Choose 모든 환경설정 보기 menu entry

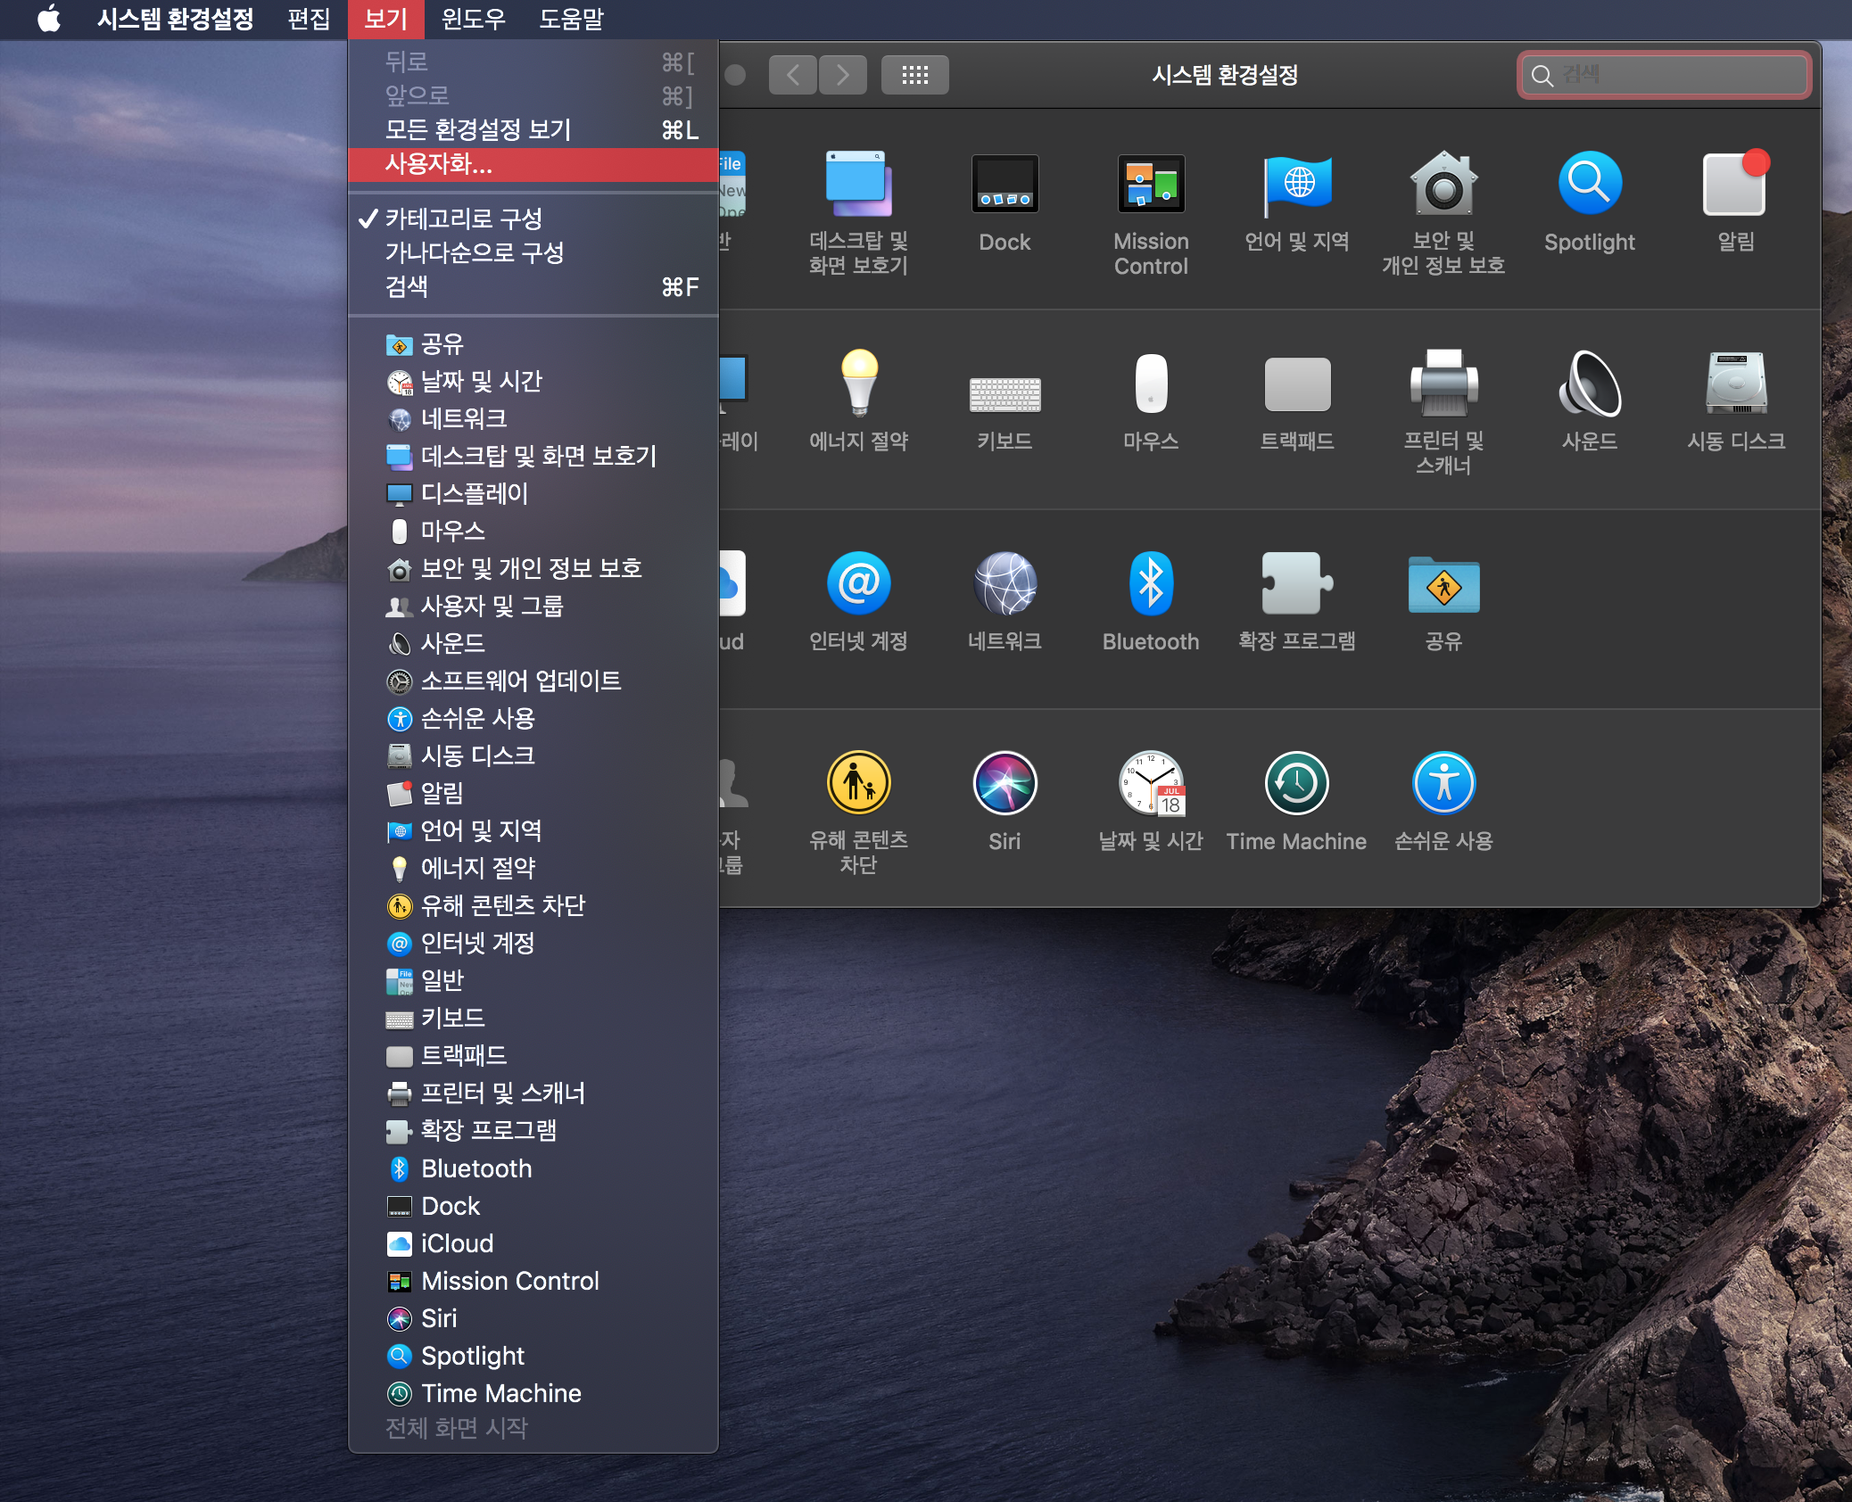click(x=478, y=130)
